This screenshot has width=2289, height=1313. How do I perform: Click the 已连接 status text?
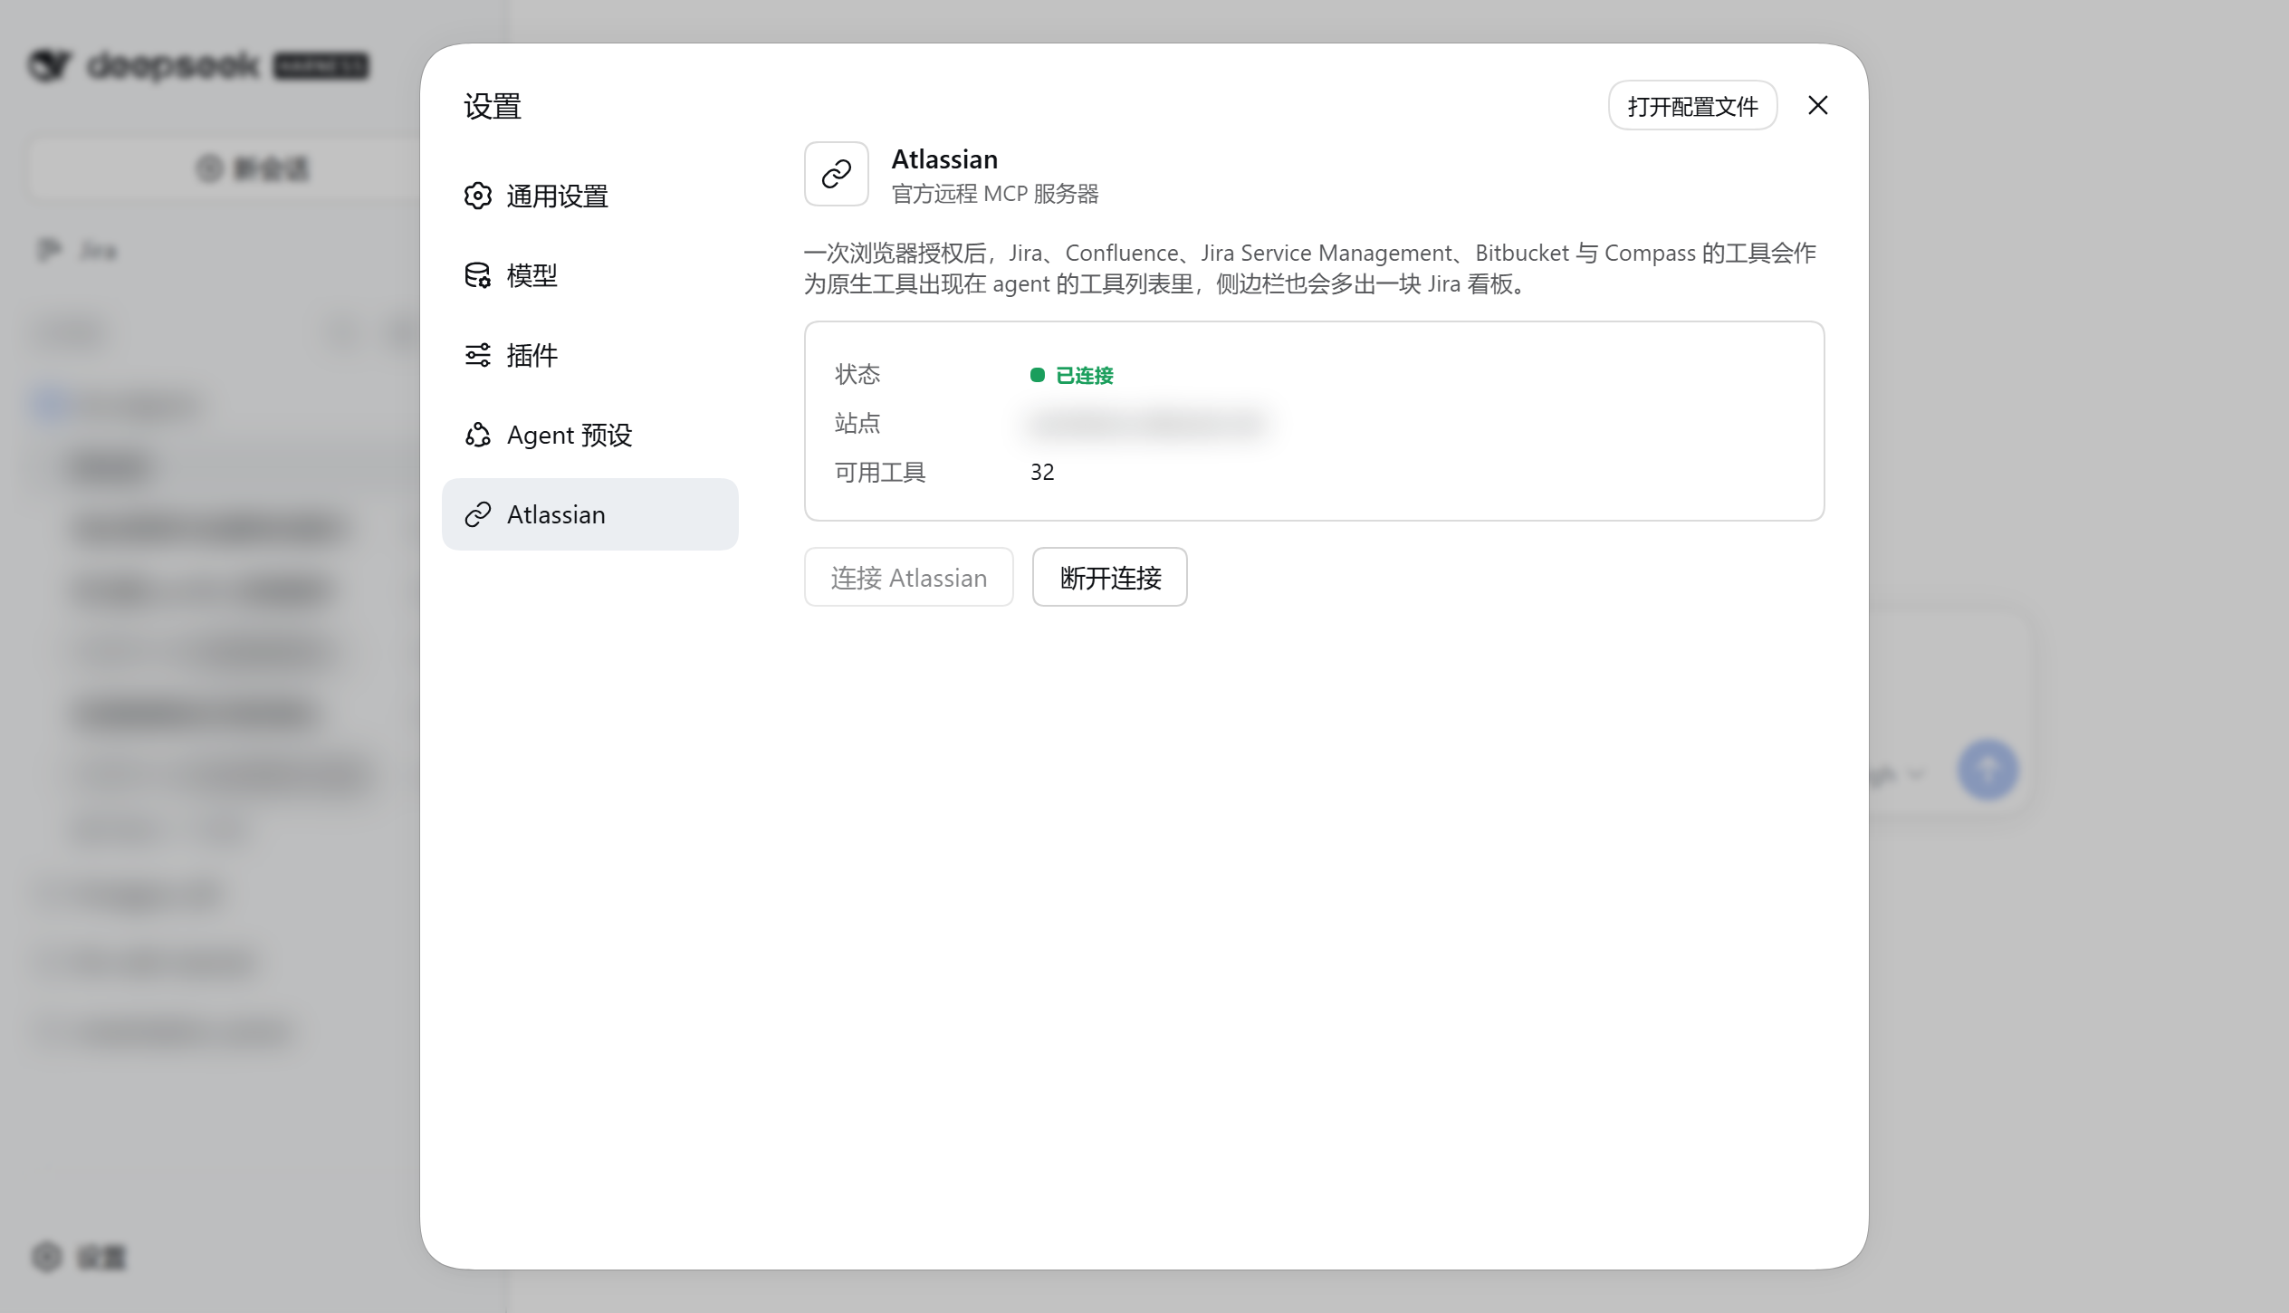1085,375
